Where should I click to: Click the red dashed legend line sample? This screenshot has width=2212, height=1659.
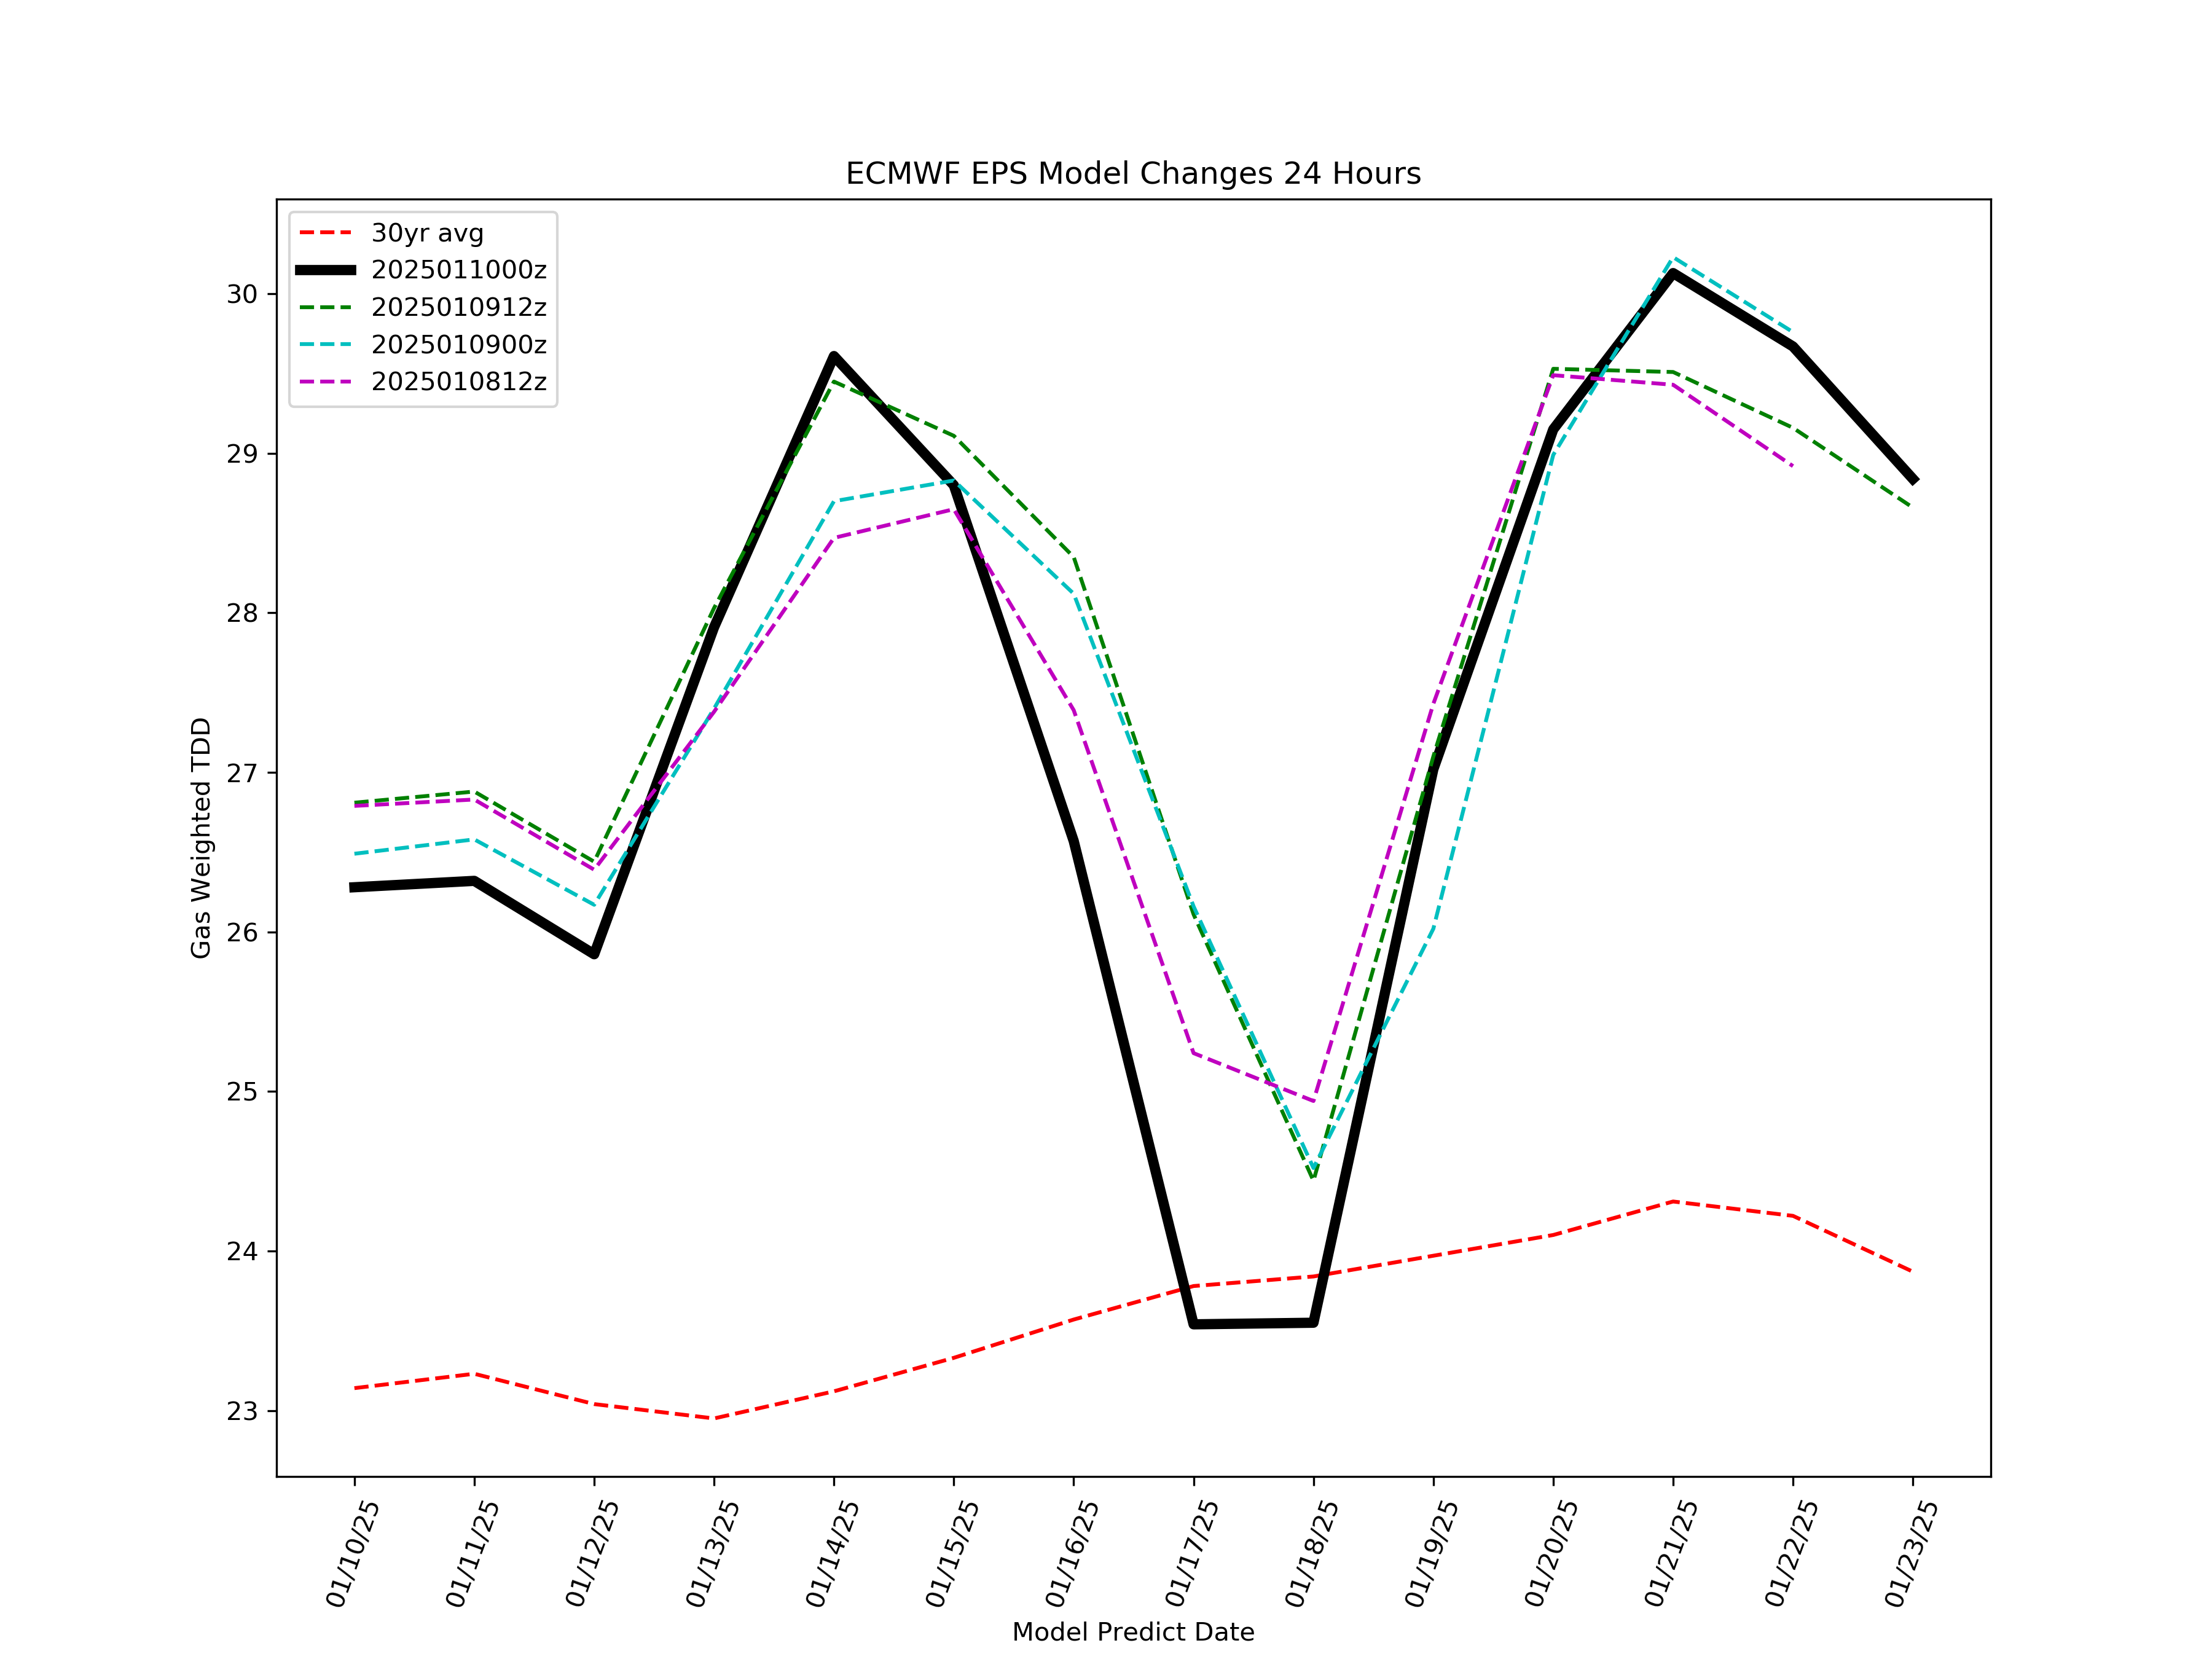[326, 233]
